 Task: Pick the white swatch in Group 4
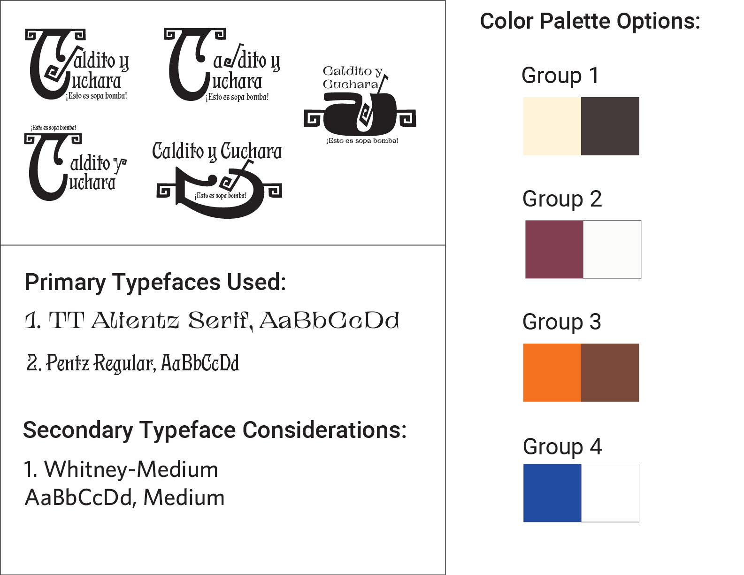610,493
